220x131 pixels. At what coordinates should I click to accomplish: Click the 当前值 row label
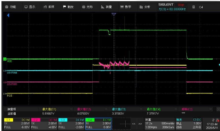[x=12, y=113]
